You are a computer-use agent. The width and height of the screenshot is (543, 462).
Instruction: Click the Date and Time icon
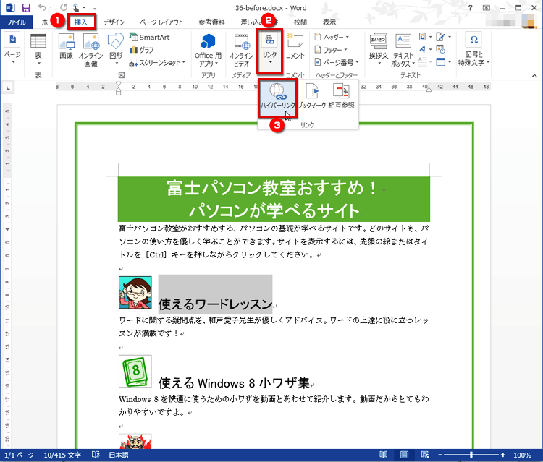coord(440,49)
